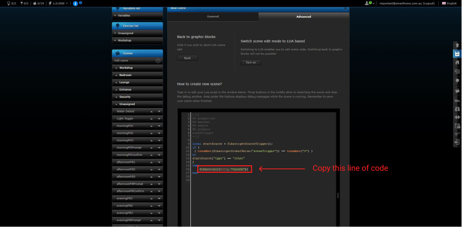This screenshot has height=227, width=462.
Task: Open the Devices list panel header
Action: point(138,26)
